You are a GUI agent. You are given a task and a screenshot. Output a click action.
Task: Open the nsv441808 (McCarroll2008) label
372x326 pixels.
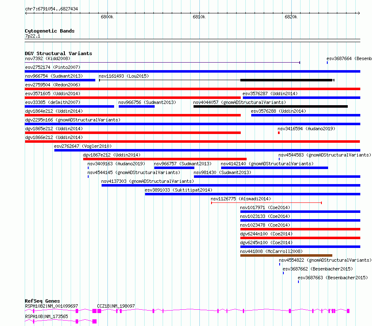coord(271,251)
